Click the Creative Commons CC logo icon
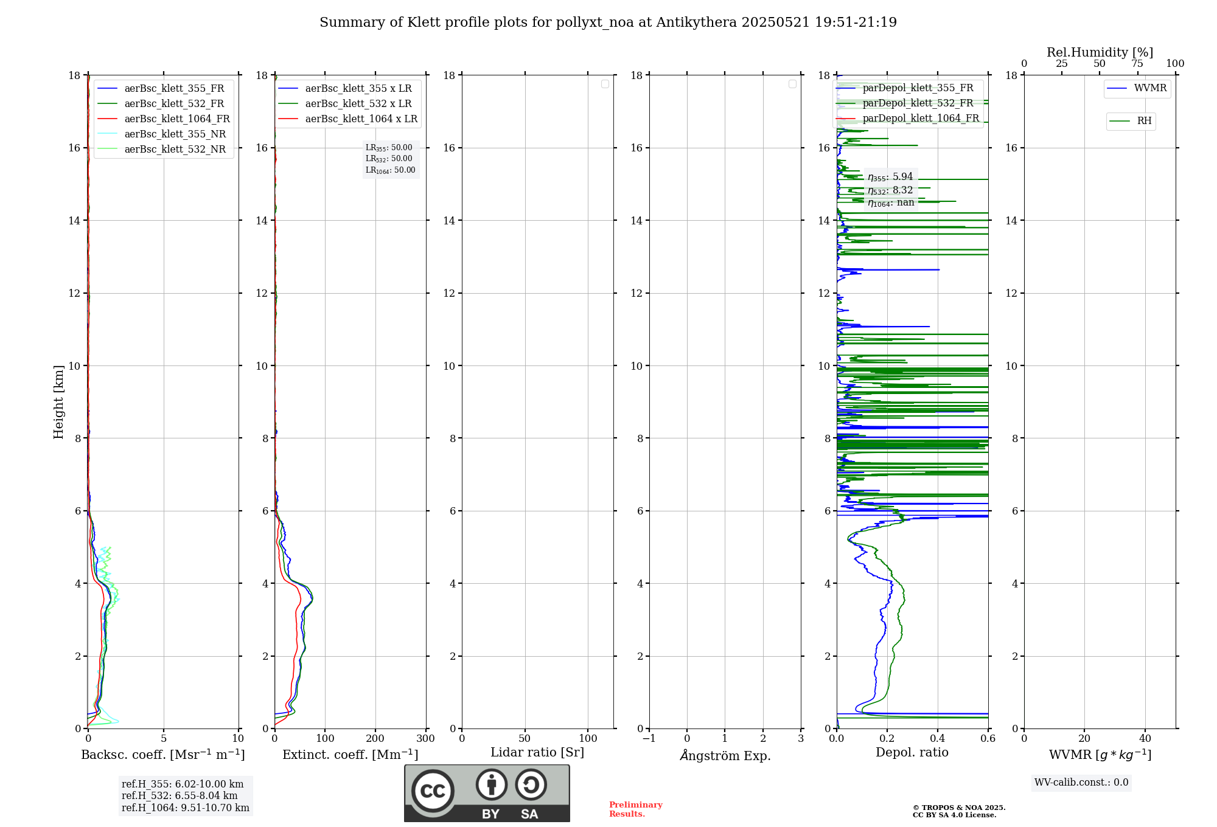Viewport: 1217px width, 827px height. click(433, 791)
